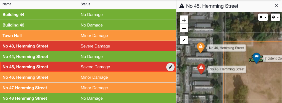Select the No 47 Hemming Street row

click(88, 88)
